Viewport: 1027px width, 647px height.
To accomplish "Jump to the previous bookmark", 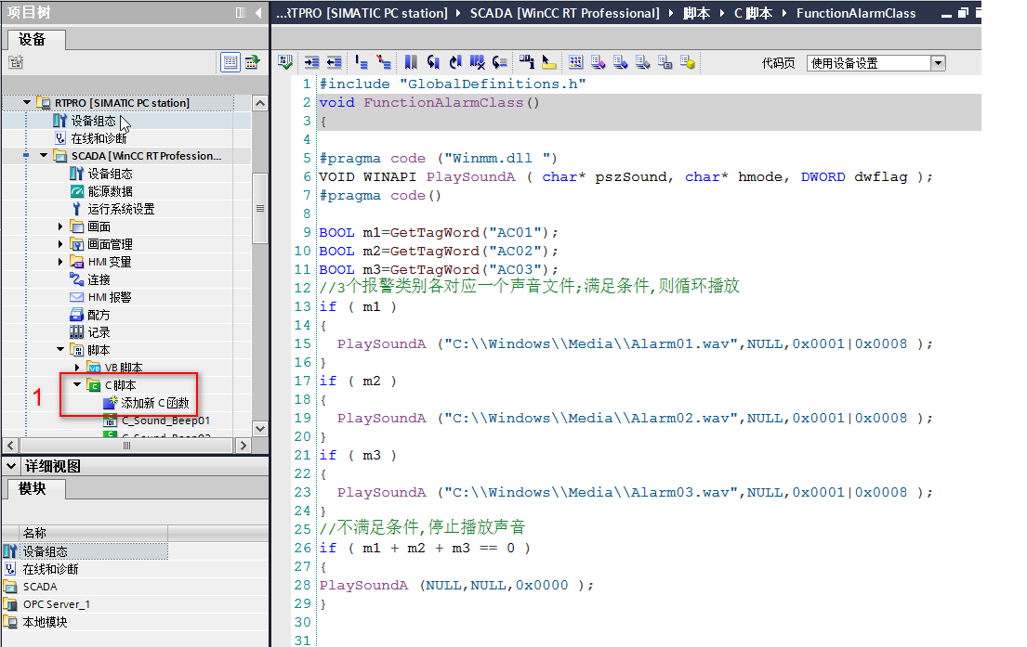I will point(455,62).
